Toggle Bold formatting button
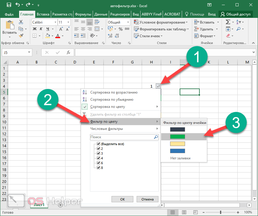This screenshot has width=258, height=216. [x=34, y=29]
